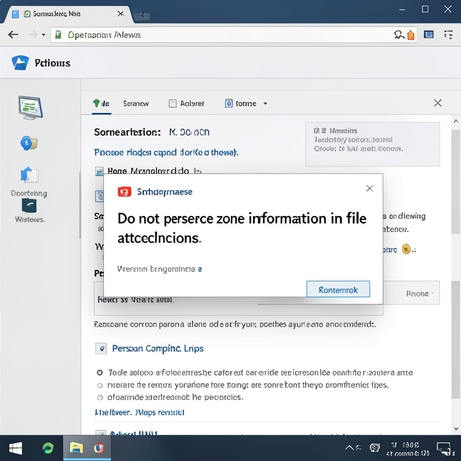Screen dimensions: 461x461
Task: Close the settings panel with its X
Action: click(x=438, y=103)
